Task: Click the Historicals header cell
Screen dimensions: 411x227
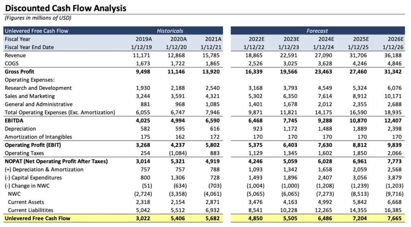Action: [170, 31]
